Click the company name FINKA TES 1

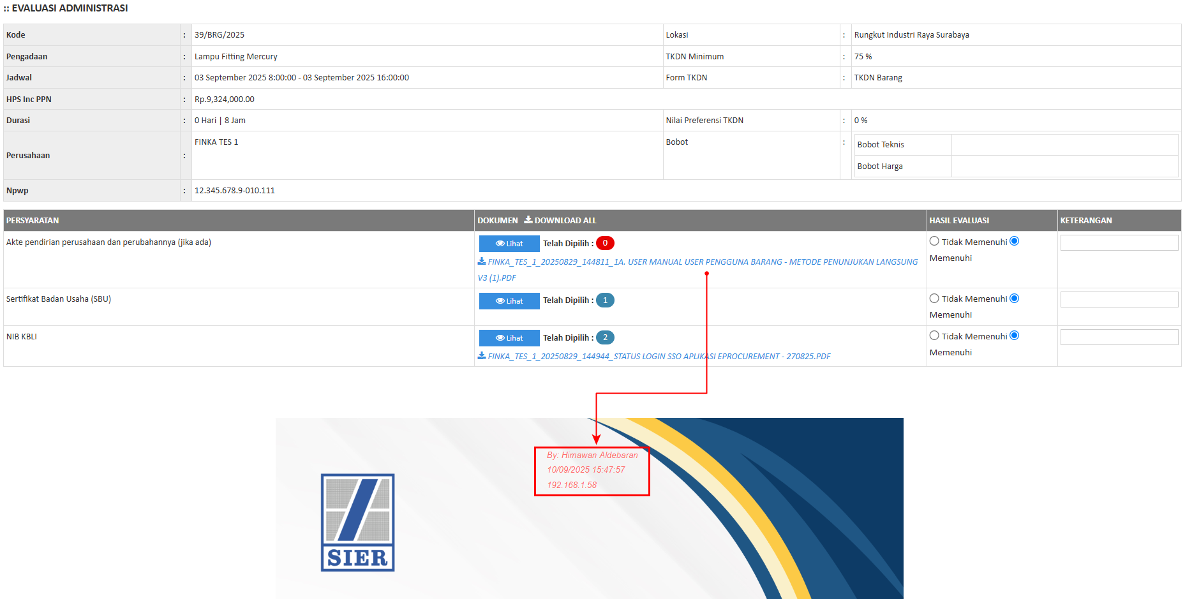(216, 142)
